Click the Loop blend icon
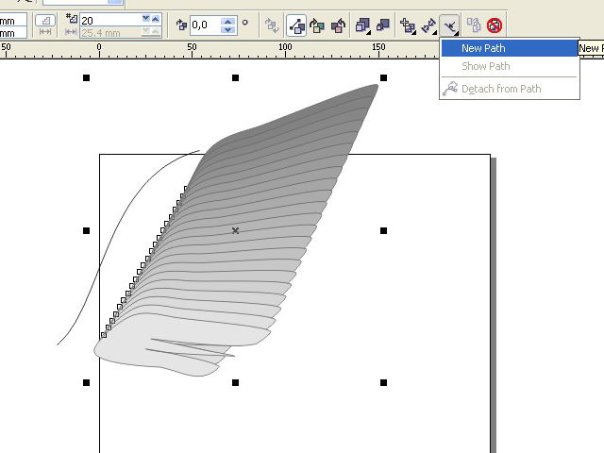Screen dimensions: 604x453 pos(272,25)
